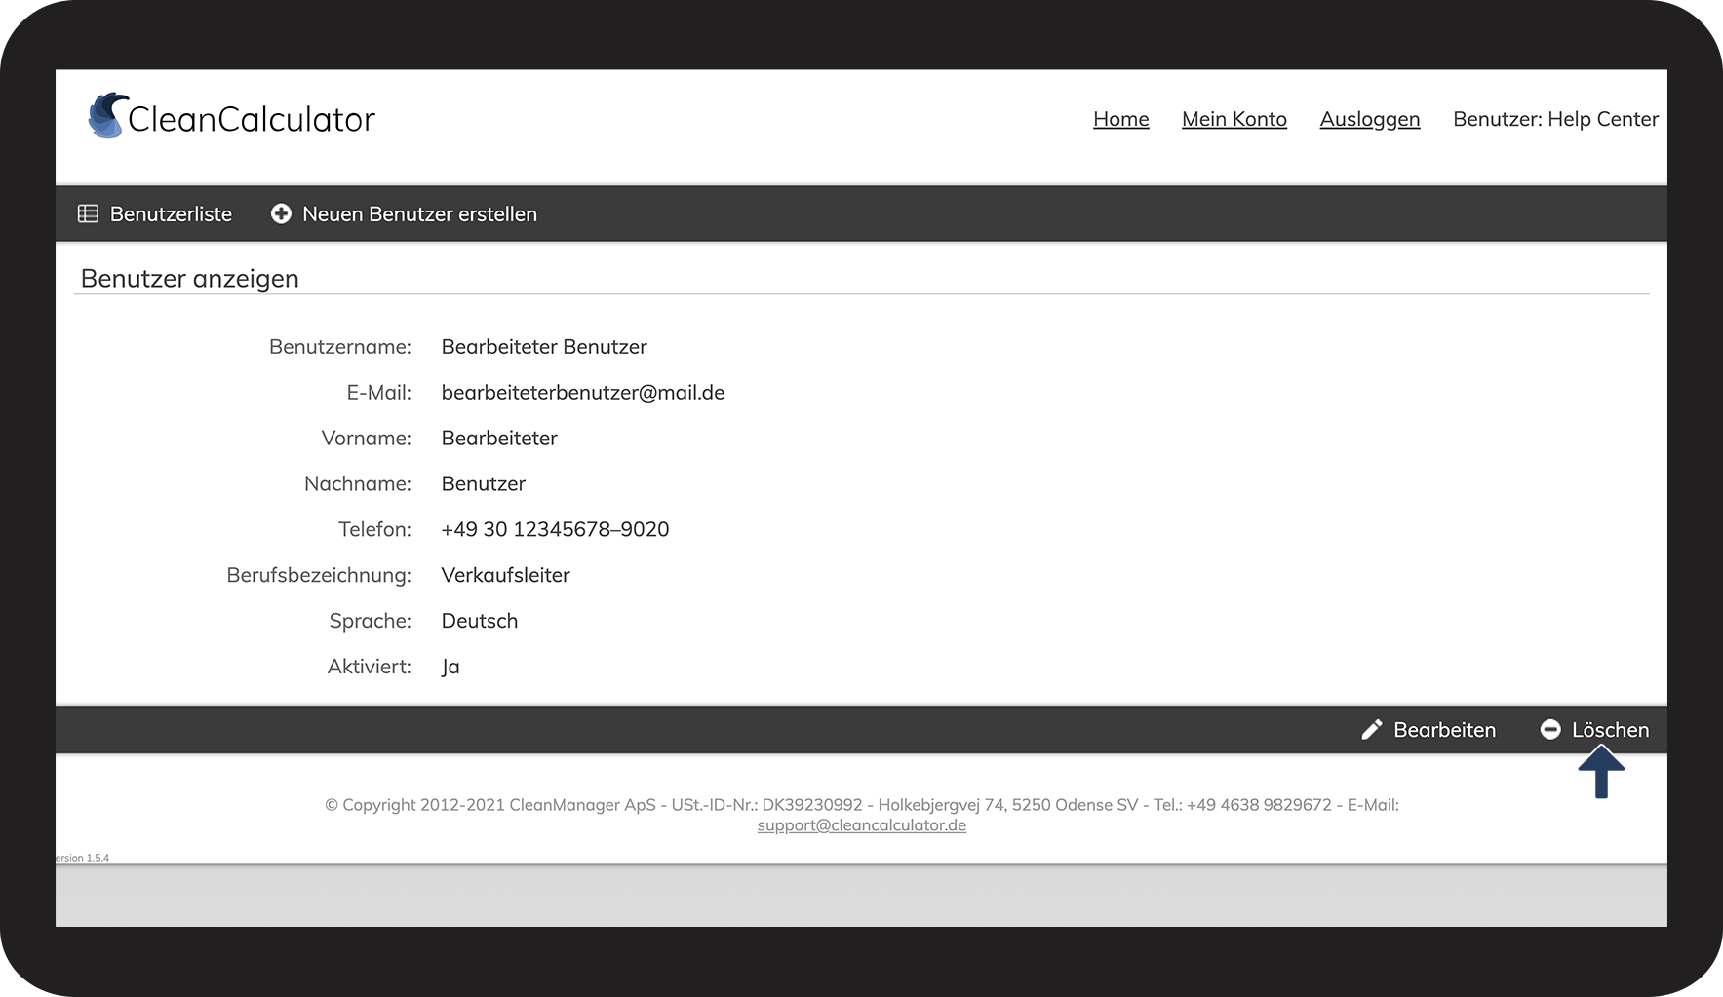Click email bearbeiteterbenutzer@mail.de
Screen dimensions: 1723x997
[583, 393]
